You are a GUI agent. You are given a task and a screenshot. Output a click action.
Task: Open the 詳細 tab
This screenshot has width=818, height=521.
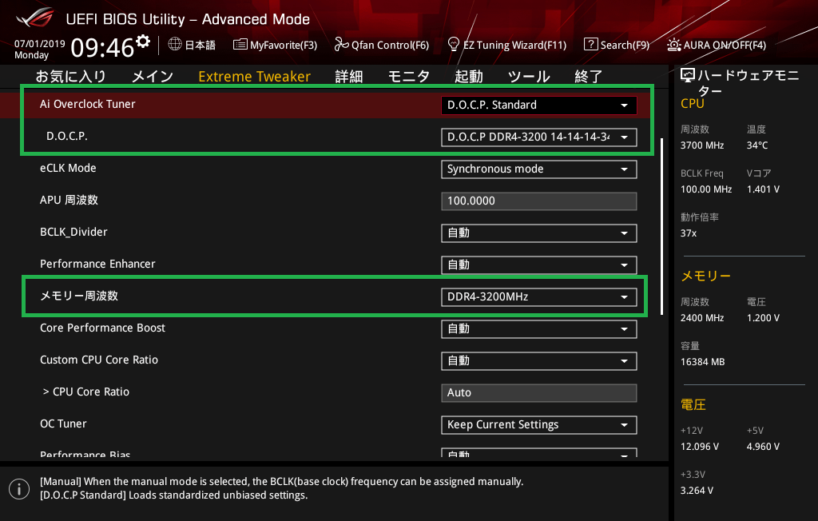[x=349, y=76]
